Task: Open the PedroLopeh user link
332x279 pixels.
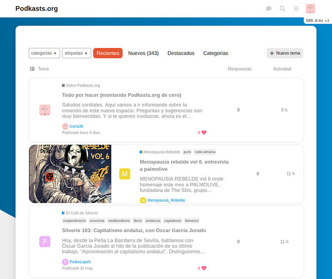Action: (x=80, y=262)
